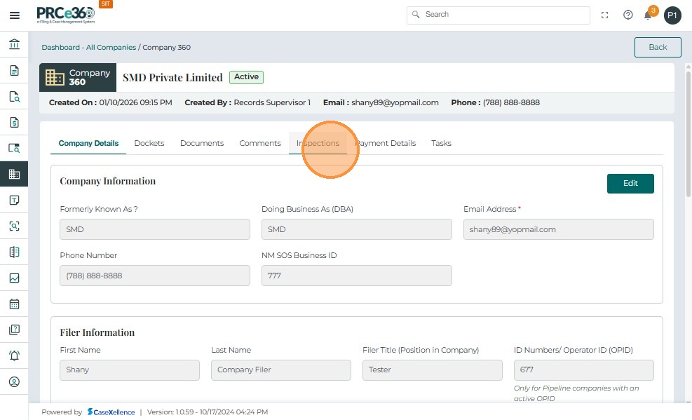Click the Edit button in Company Information
Screen dimensions: 692x420
[630, 183]
